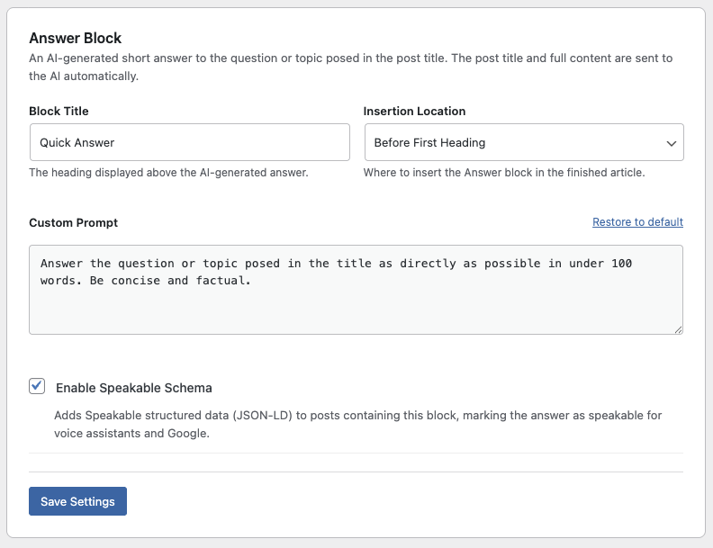713x548 pixels.
Task: Click the checkmark icon in the checkbox
Action: pos(37,385)
